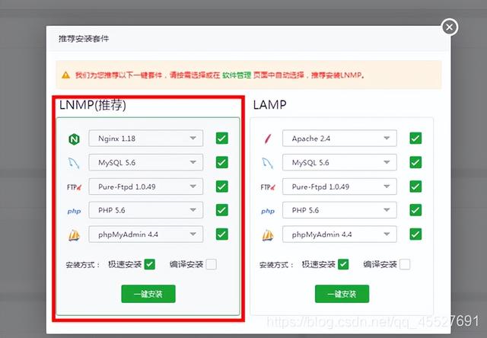Click 安装方式 label in LAMP panel

276,265
